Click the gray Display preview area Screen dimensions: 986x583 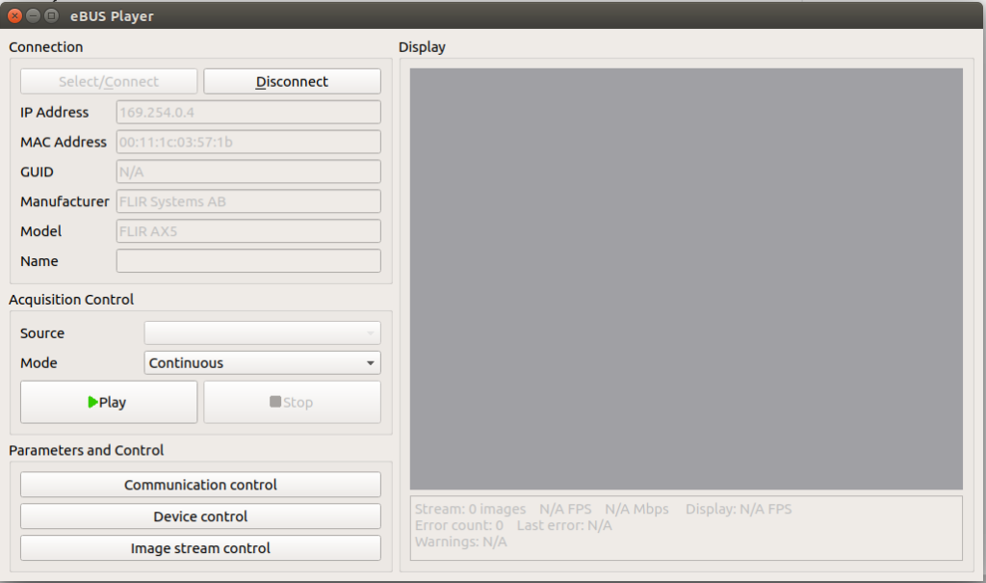click(x=686, y=278)
